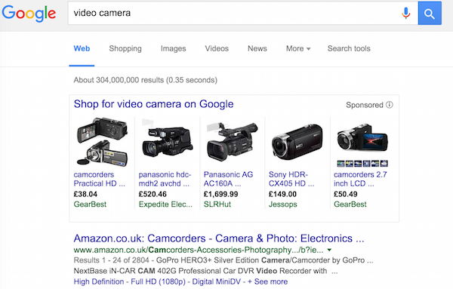The image size is (453, 289).
Task: Click the SLRHut seller name
Action: coord(217,204)
